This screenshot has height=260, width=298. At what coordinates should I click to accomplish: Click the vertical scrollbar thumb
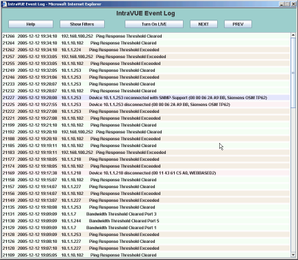click(293, 73)
